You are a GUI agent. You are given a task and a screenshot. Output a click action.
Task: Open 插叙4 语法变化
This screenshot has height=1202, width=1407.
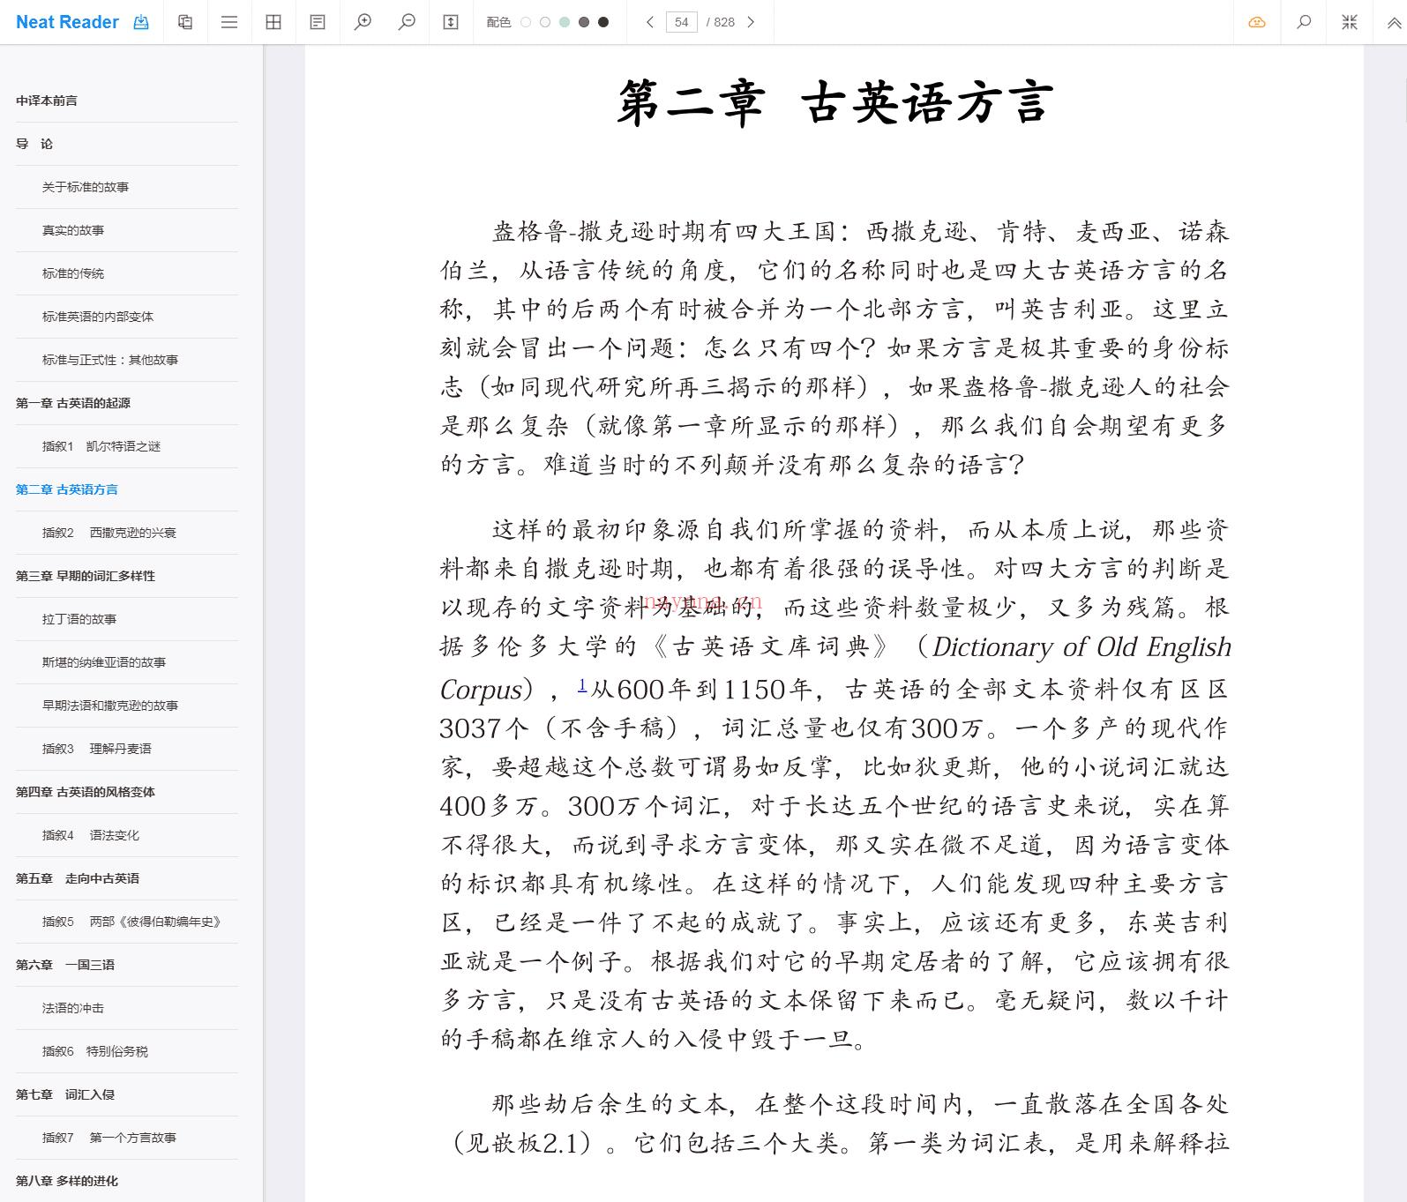coord(91,835)
